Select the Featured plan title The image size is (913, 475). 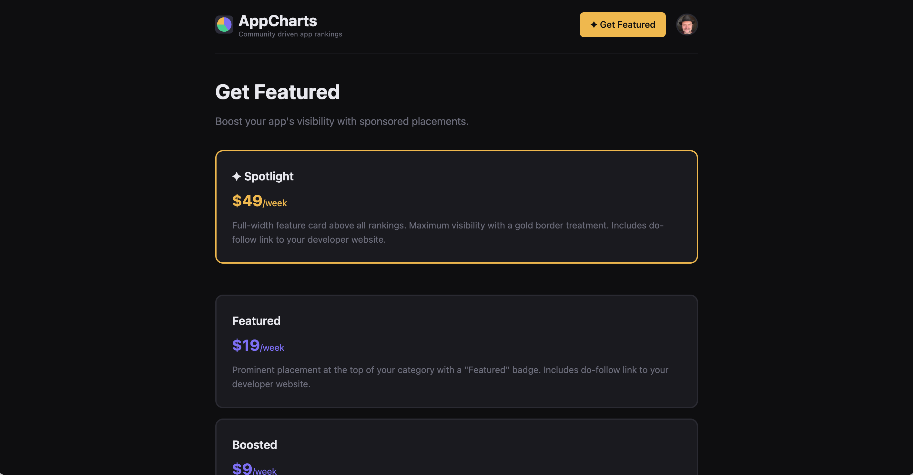[256, 321]
